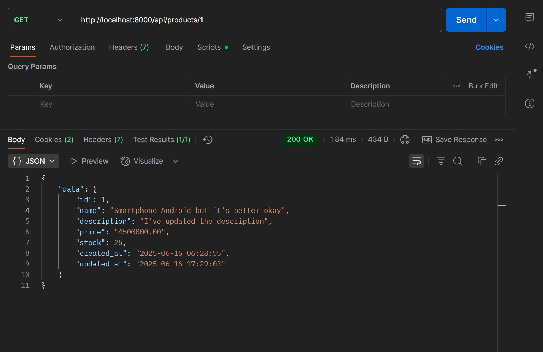
Task: Expand the Send button arrow options
Action: (496, 20)
